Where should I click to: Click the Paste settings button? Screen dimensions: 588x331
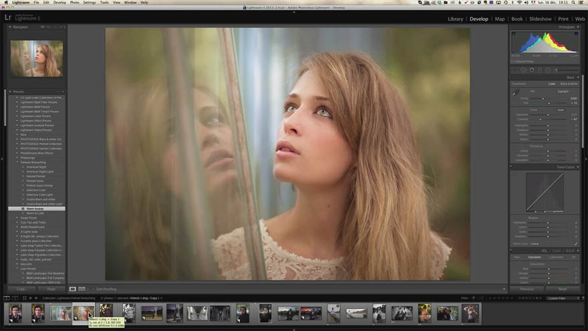coord(51,289)
